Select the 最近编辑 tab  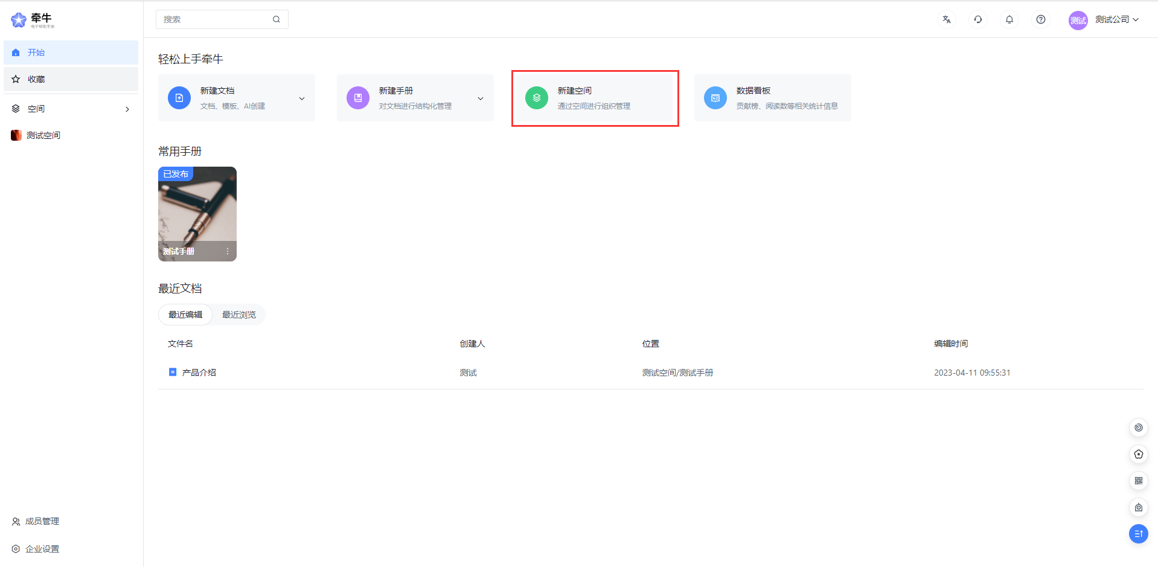[185, 315]
